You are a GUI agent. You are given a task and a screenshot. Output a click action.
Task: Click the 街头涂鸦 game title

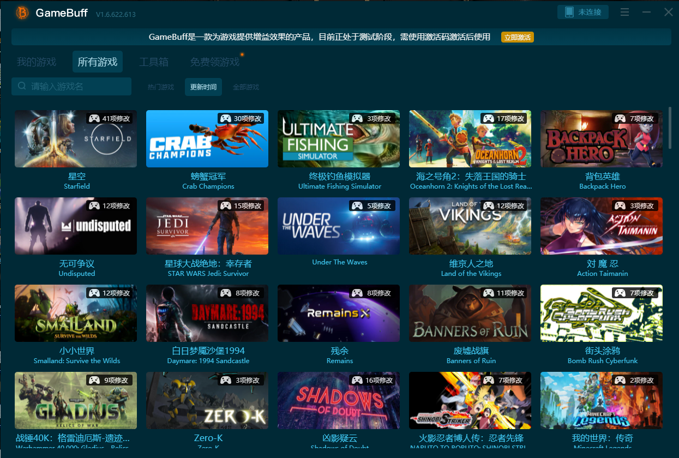pos(602,351)
